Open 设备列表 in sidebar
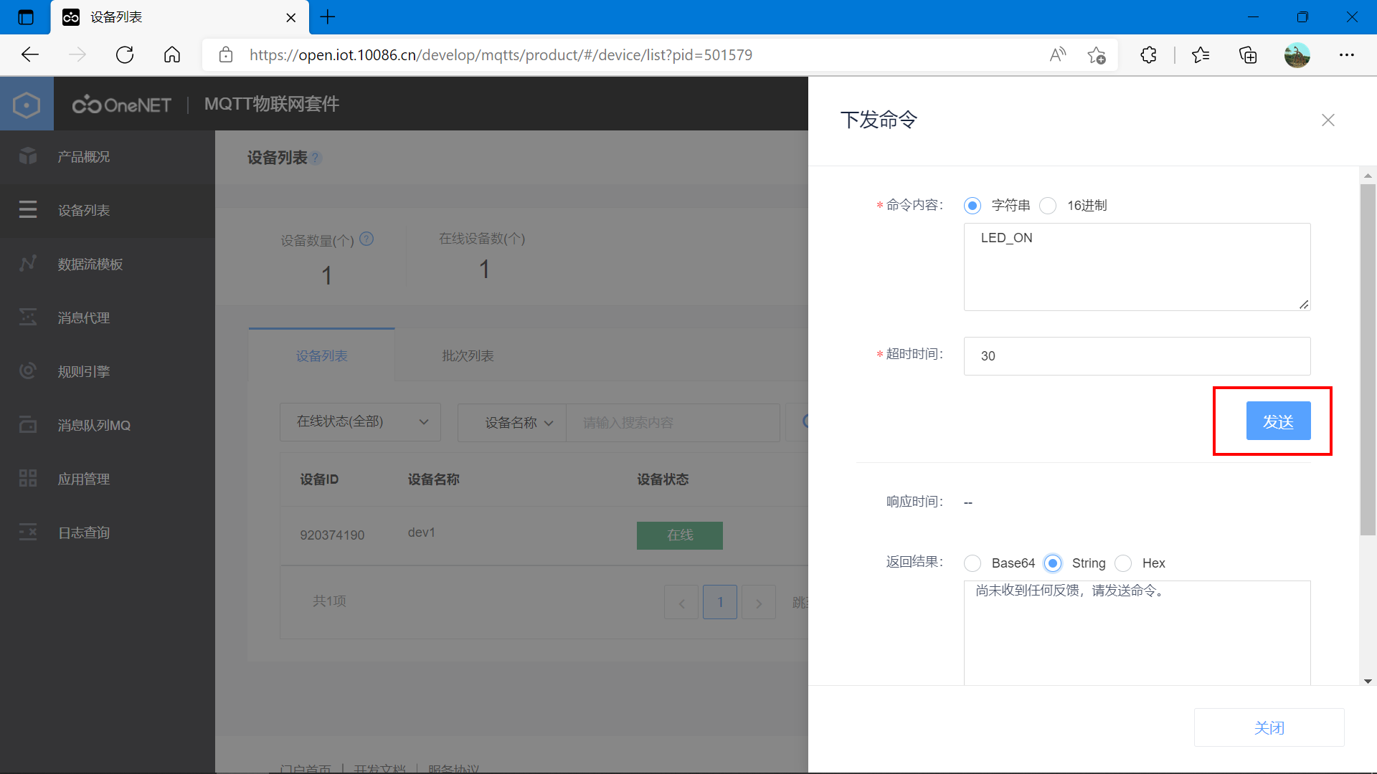This screenshot has width=1377, height=774. click(x=108, y=211)
